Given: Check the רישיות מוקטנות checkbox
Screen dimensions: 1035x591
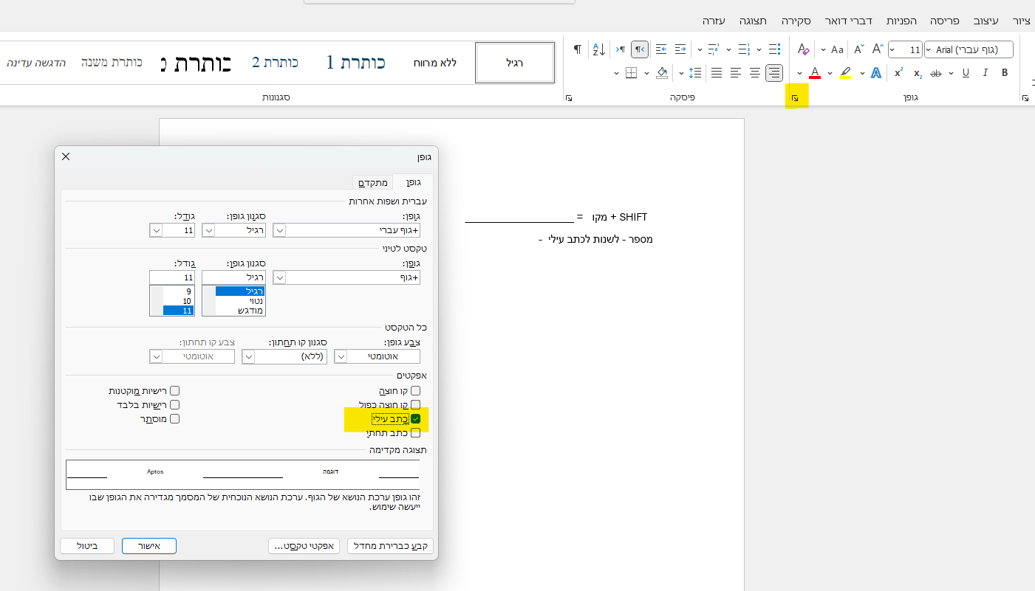Looking at the screenshot, I should [x=175, y=391].
